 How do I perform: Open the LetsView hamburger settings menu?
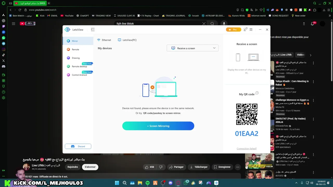click(x=251, y=30)
